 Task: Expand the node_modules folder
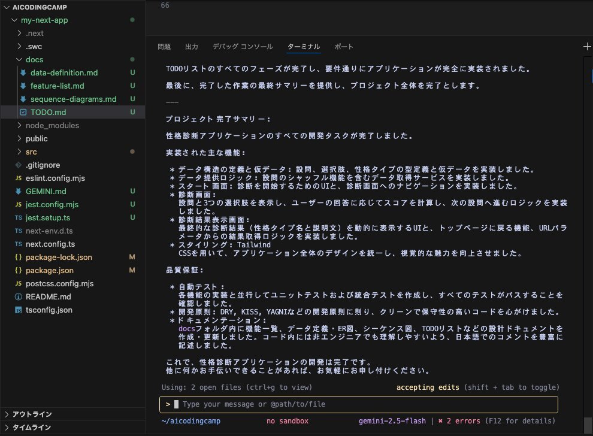click(x=20, y=125)
